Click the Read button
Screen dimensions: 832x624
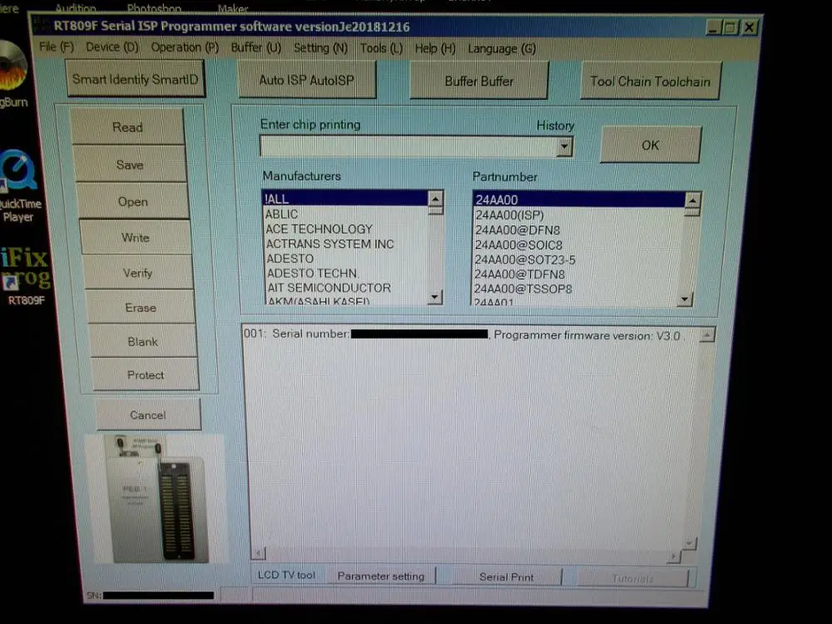tap(127, 126)
